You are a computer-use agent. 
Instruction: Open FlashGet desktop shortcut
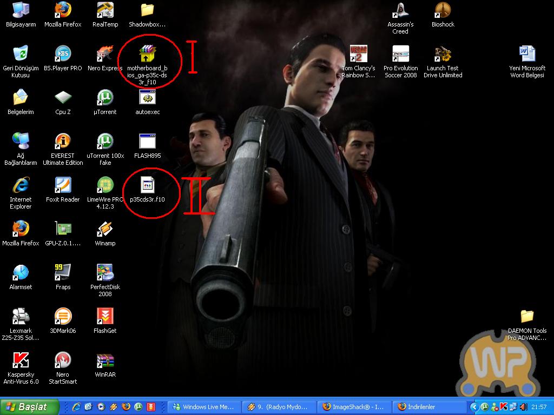105,321
